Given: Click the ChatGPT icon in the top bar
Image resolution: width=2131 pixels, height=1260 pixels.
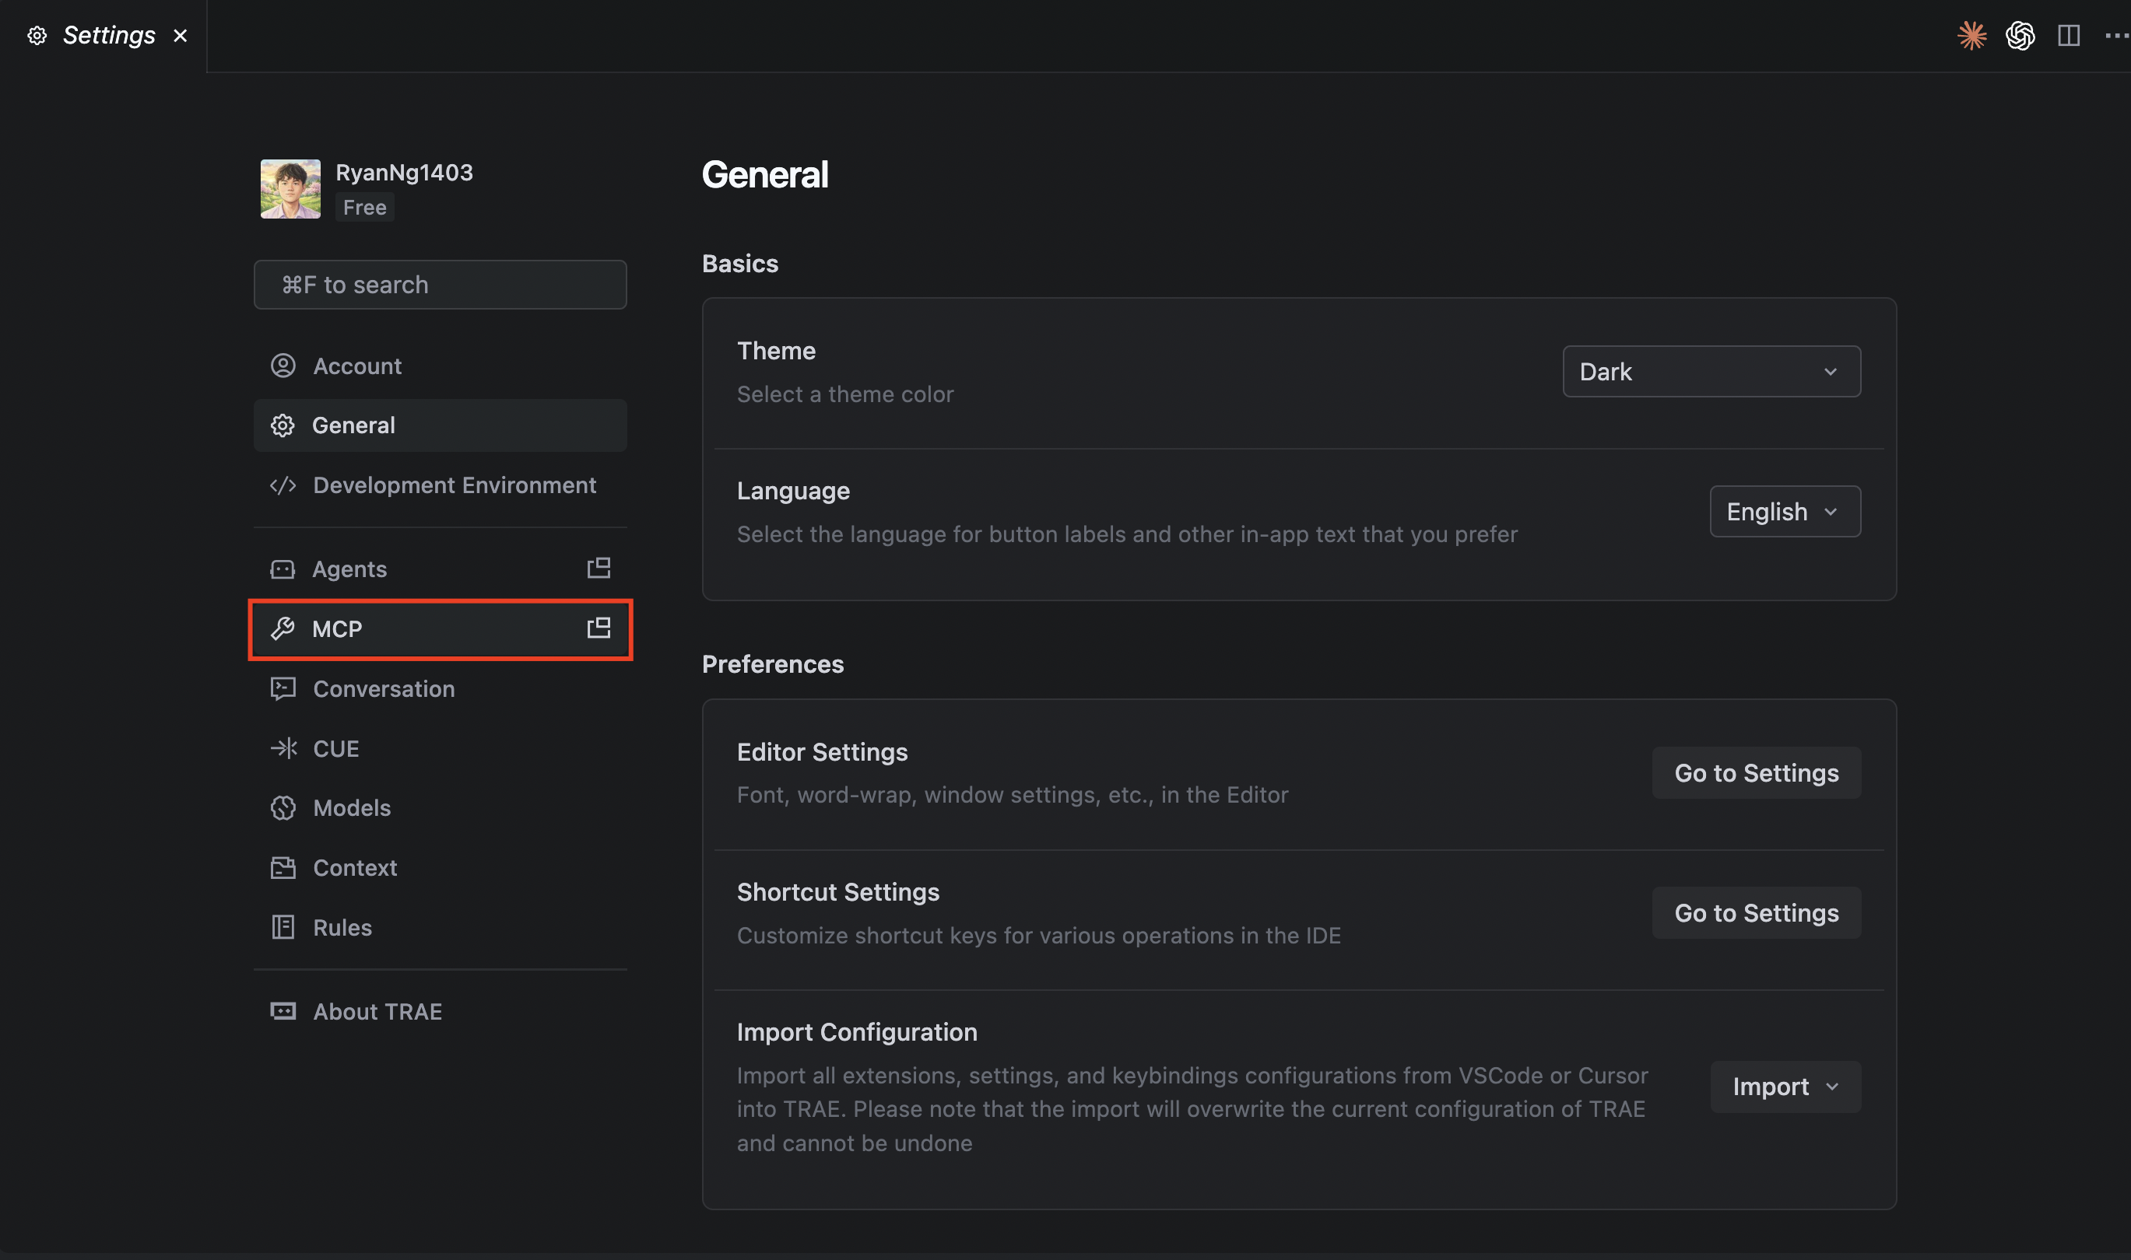Looking at the screenshot, I should [2020, 36].
